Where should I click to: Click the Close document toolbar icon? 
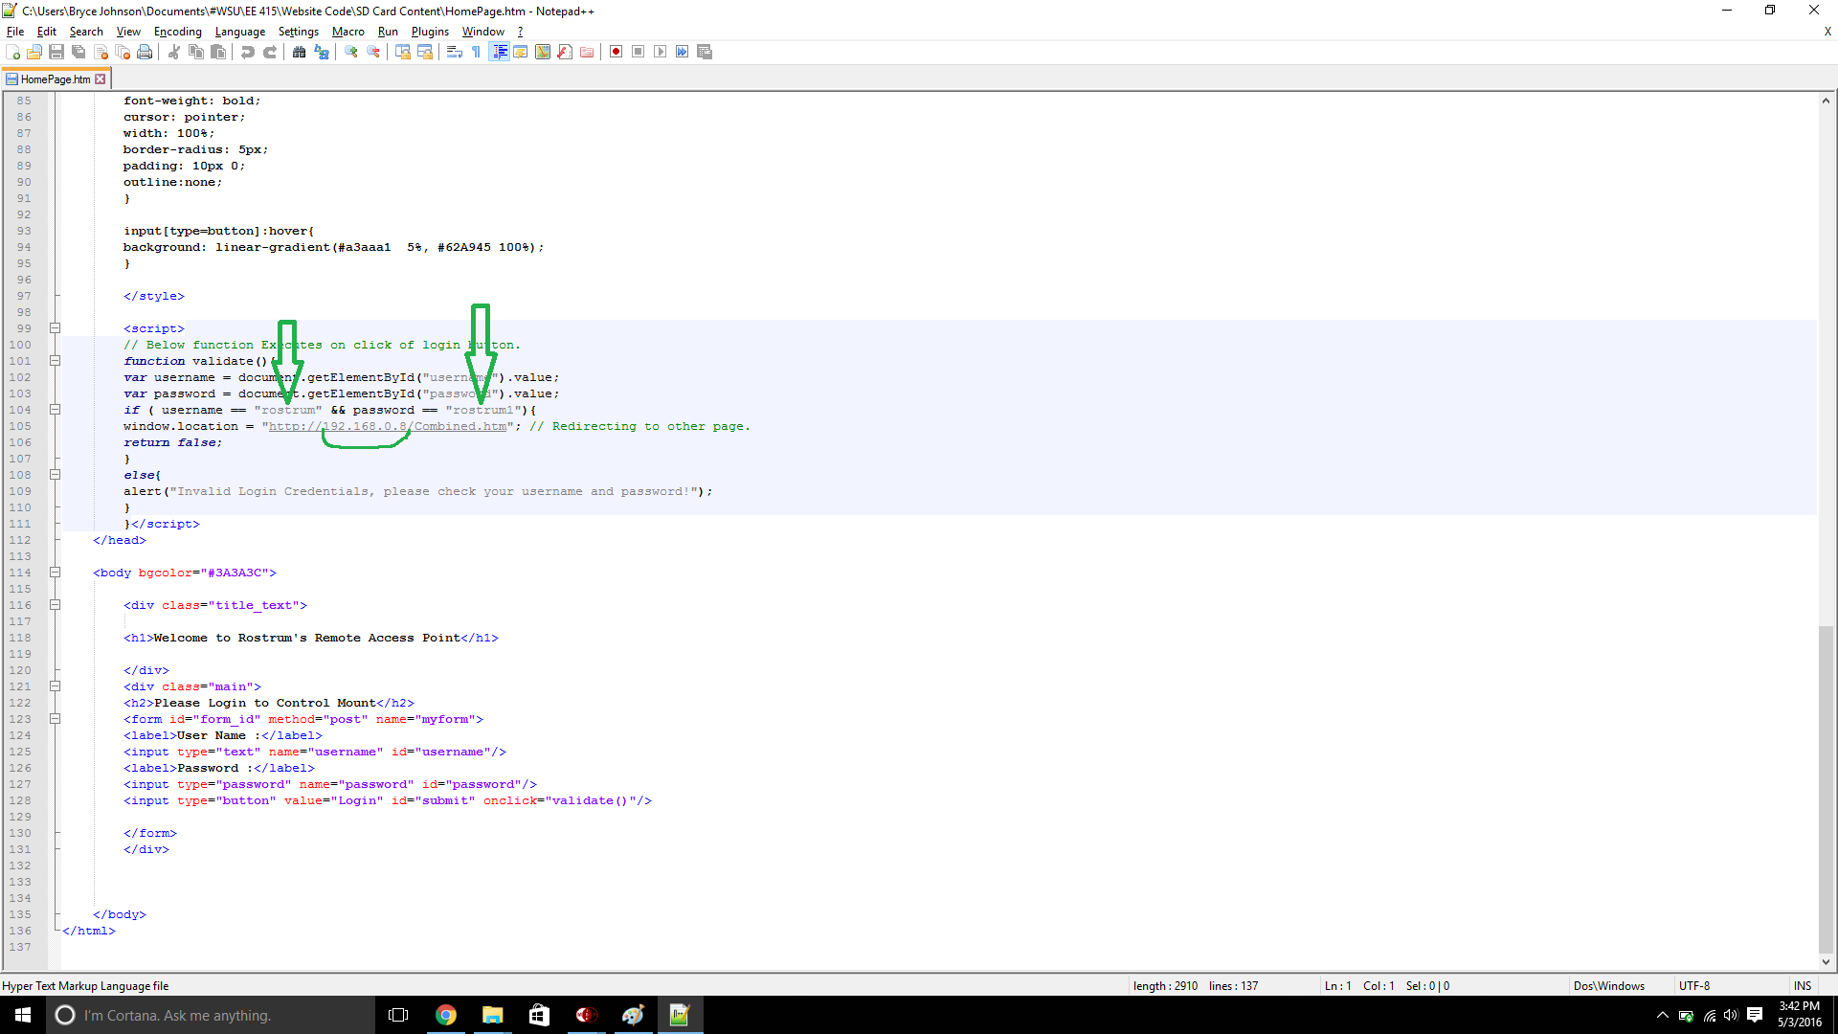(x=101, y=52)
